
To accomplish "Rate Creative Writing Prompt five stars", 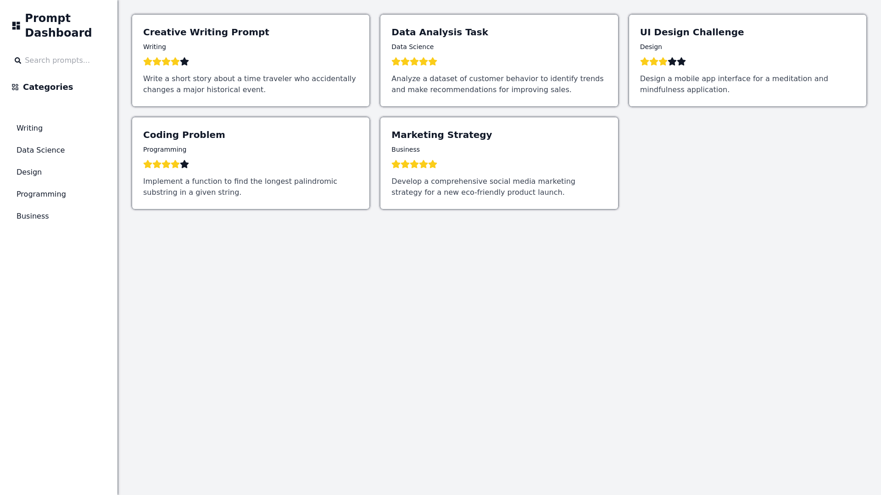I will [x=184, y=61].
